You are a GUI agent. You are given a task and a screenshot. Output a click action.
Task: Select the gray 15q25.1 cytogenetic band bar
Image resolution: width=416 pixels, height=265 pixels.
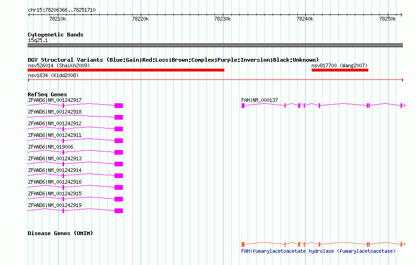(x=215, y=45)
